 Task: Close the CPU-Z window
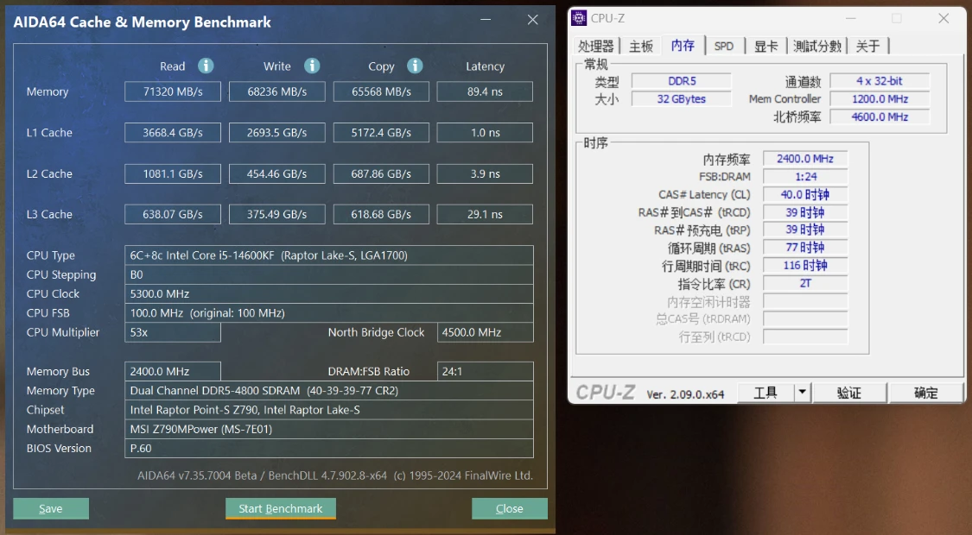pyautogui.click(x=943, y=19)
